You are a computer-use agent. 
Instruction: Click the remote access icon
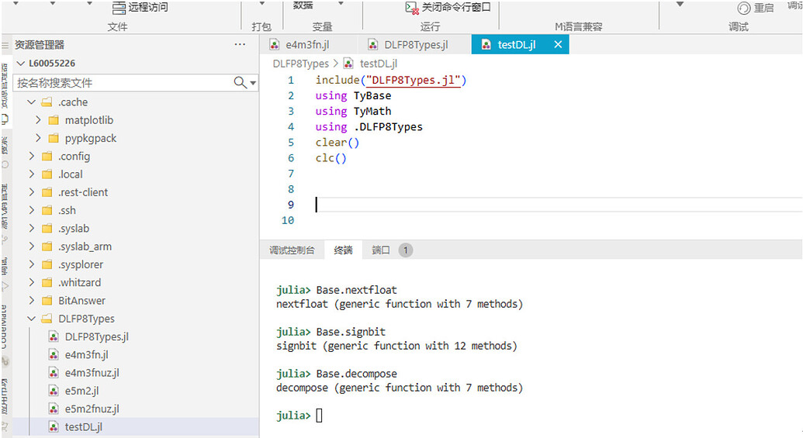[x=118, y=7]
